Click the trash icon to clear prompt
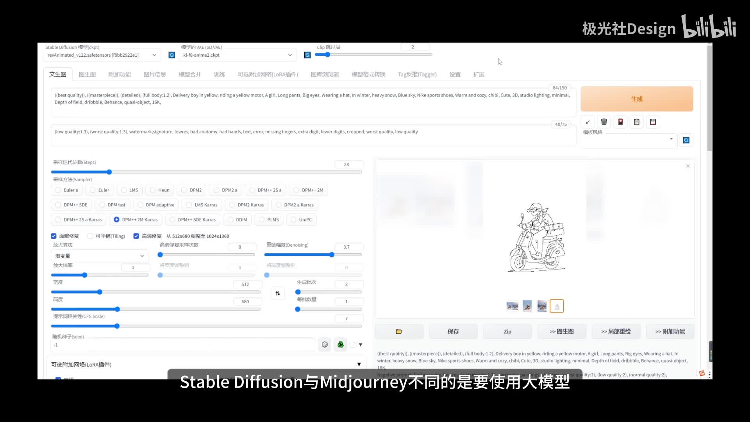 point(604,122)
